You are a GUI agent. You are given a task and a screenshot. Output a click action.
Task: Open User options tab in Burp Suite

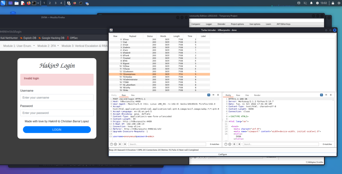pos(255,24)
